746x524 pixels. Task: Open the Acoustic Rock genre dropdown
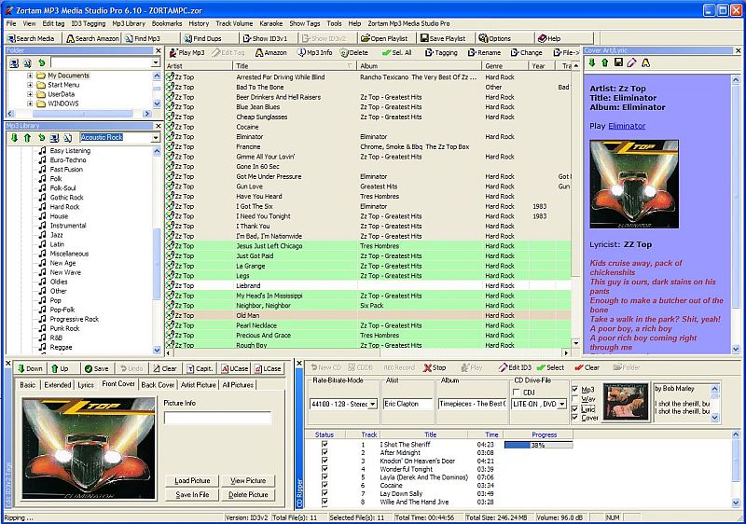tap(156, 138)
